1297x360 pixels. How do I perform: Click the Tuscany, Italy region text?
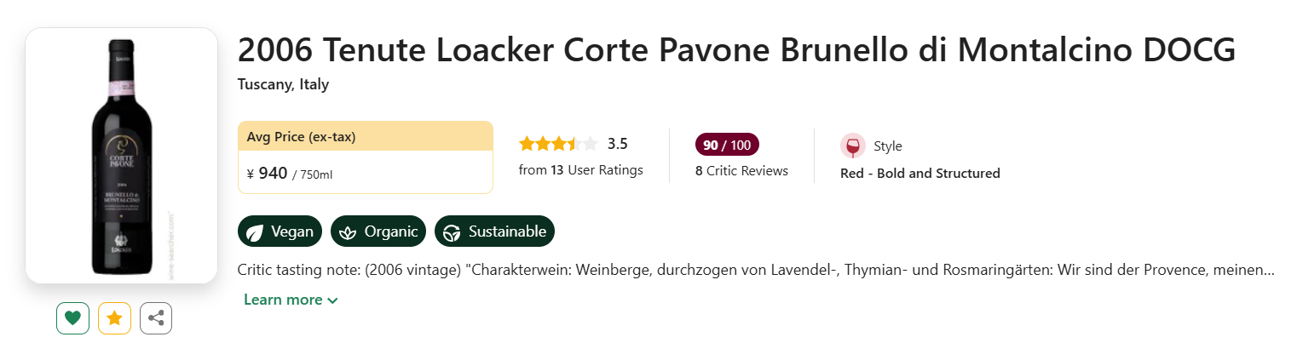pos(283,84)
